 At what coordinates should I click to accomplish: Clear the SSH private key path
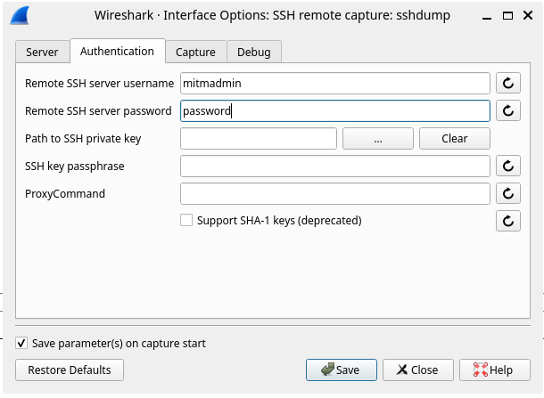coord(454,138)
